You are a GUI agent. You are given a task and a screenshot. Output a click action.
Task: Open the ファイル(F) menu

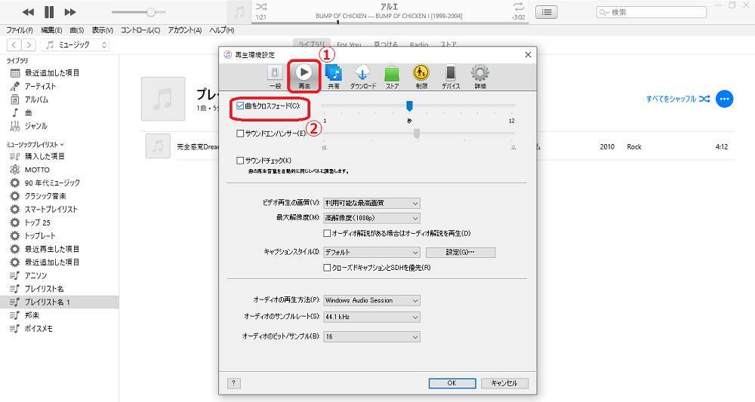(20, 30)
